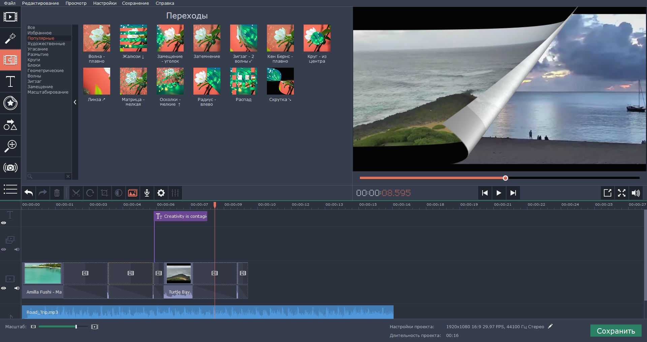Select the Размытие category
The height and width of the screenshot is (342, 647).
point(38,55)
